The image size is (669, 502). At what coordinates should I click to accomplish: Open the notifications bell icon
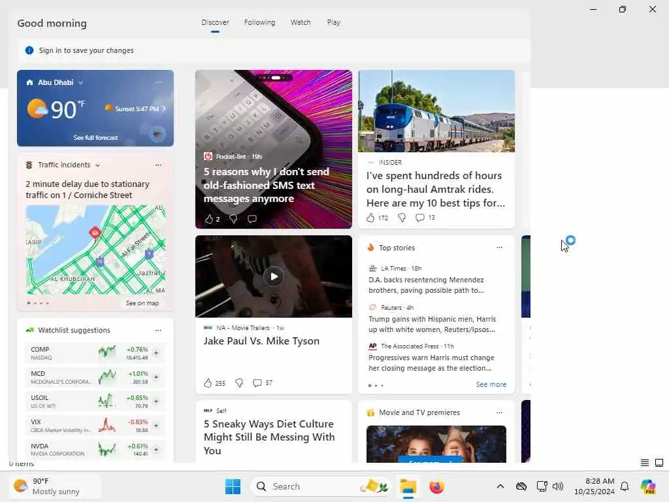pyautogui.click(x=625, y=486)
